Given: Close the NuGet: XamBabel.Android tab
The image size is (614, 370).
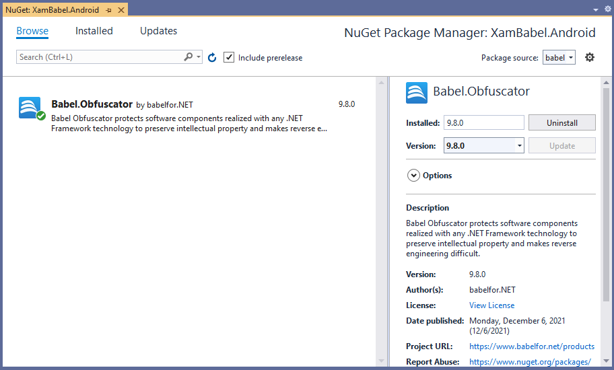Looking at the screenshot, I should (121, 10).
